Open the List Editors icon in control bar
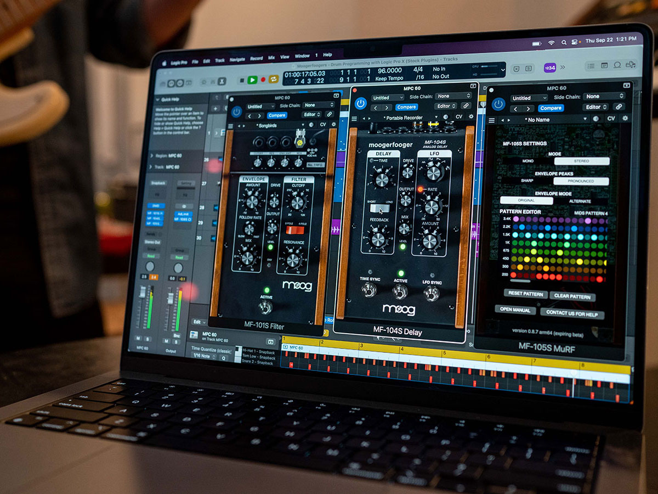The width and height of the screenshot is (658, 494). click(x=591, y=65)
